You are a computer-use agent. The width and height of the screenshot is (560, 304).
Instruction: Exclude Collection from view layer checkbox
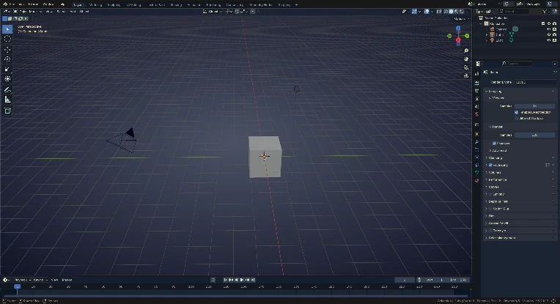pos(543,23)
